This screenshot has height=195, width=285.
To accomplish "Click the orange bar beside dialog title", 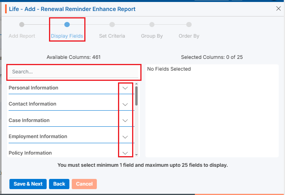I will (x=6, y=9).
